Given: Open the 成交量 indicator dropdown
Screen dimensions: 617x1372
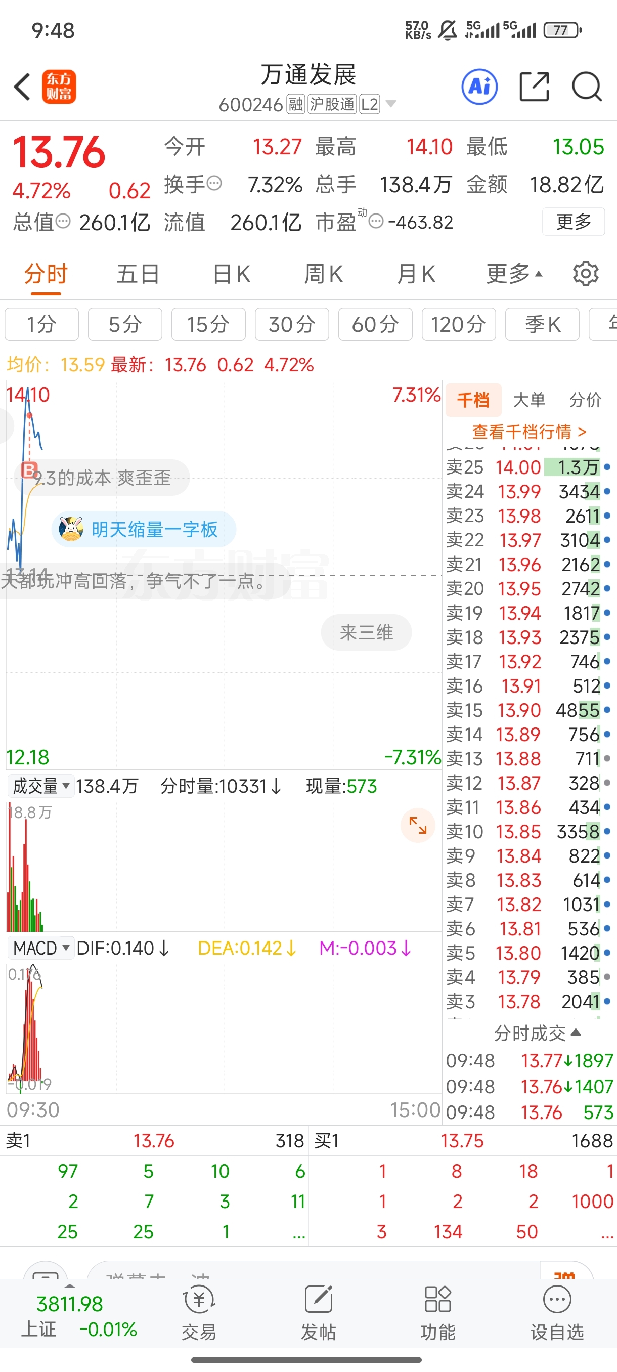Looking at the screenshot, I should point(40,786).
